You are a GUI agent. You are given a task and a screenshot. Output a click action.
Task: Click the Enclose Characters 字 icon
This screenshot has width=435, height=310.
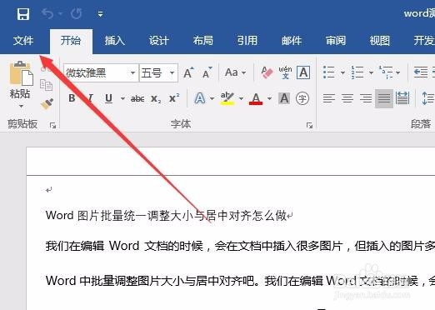tap(302, 98)
